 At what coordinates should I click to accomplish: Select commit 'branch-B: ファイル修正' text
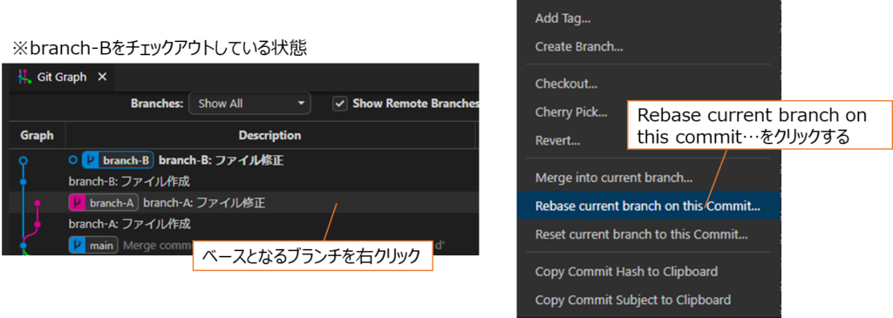[x=221, y=160]
